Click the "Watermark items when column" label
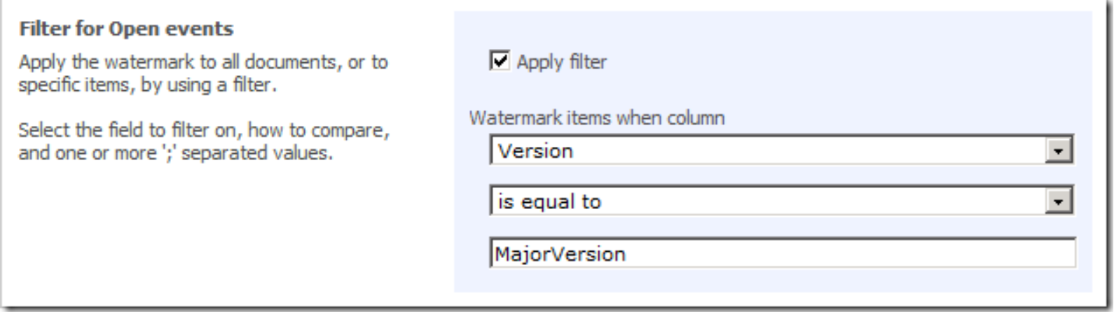Image resolution: width=1114 pixels, height=312 pixels. click(597, 118)
